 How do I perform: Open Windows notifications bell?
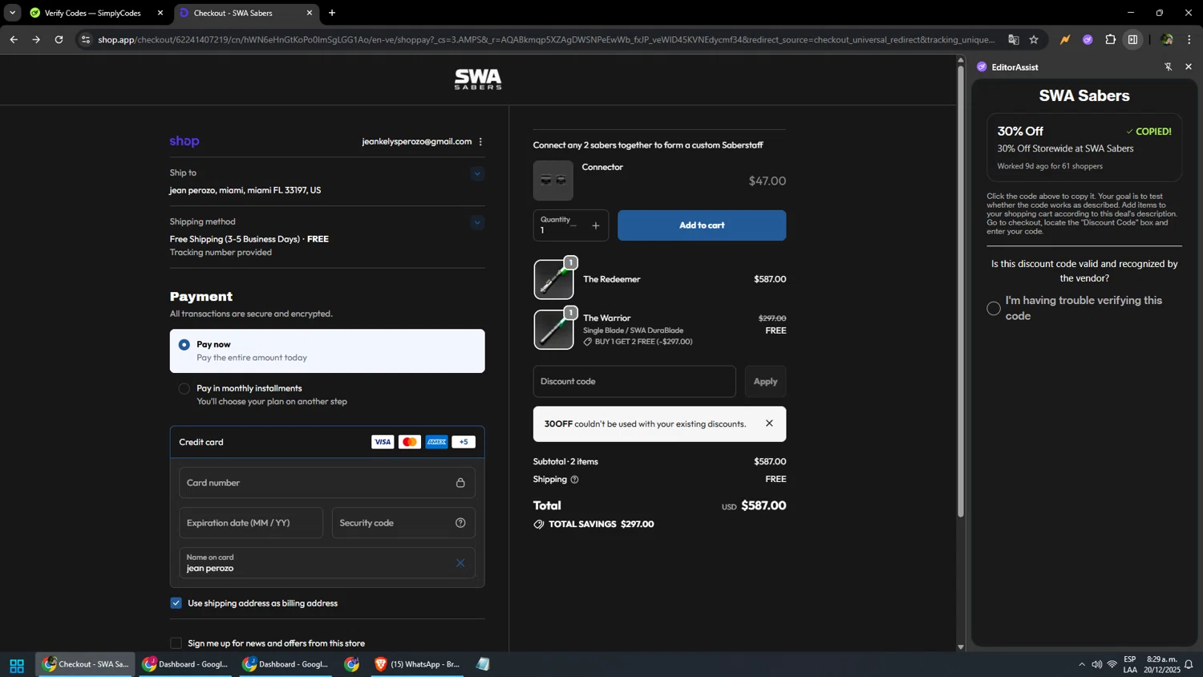(1189, 664)
